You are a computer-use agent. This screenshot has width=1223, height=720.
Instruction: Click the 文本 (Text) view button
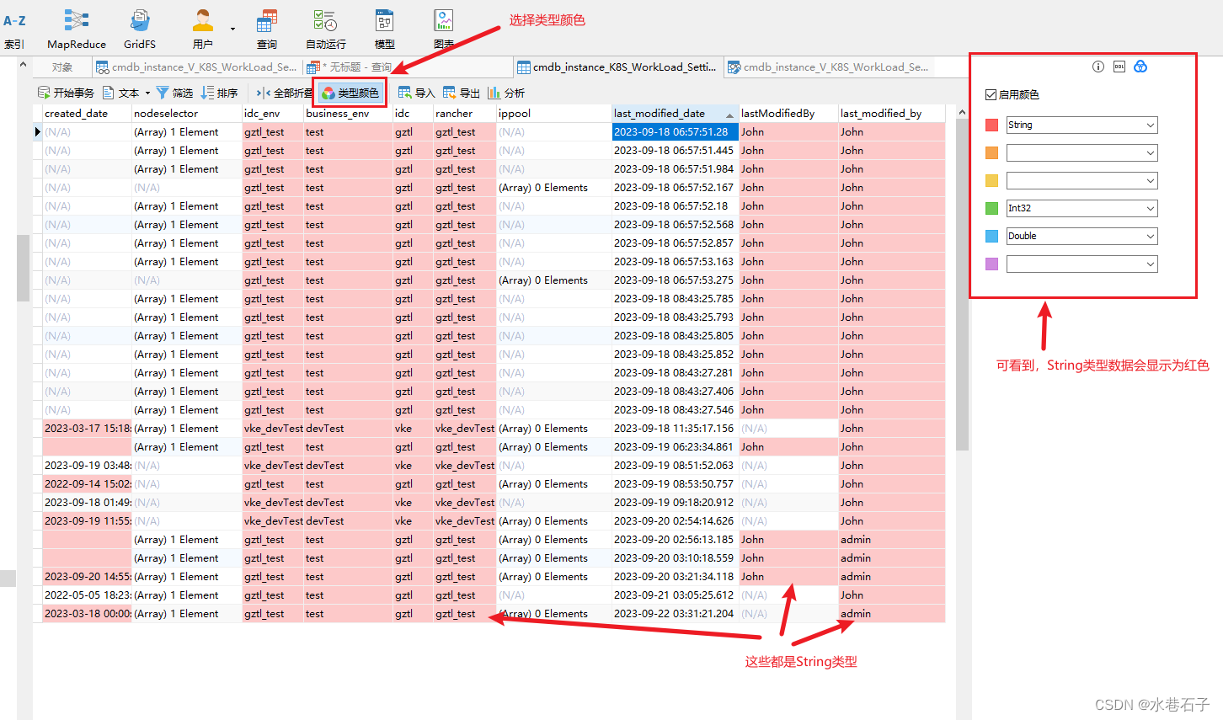121,93
